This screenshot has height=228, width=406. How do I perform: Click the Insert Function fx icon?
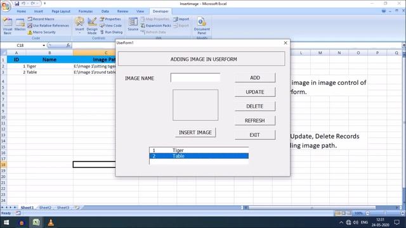68,46
